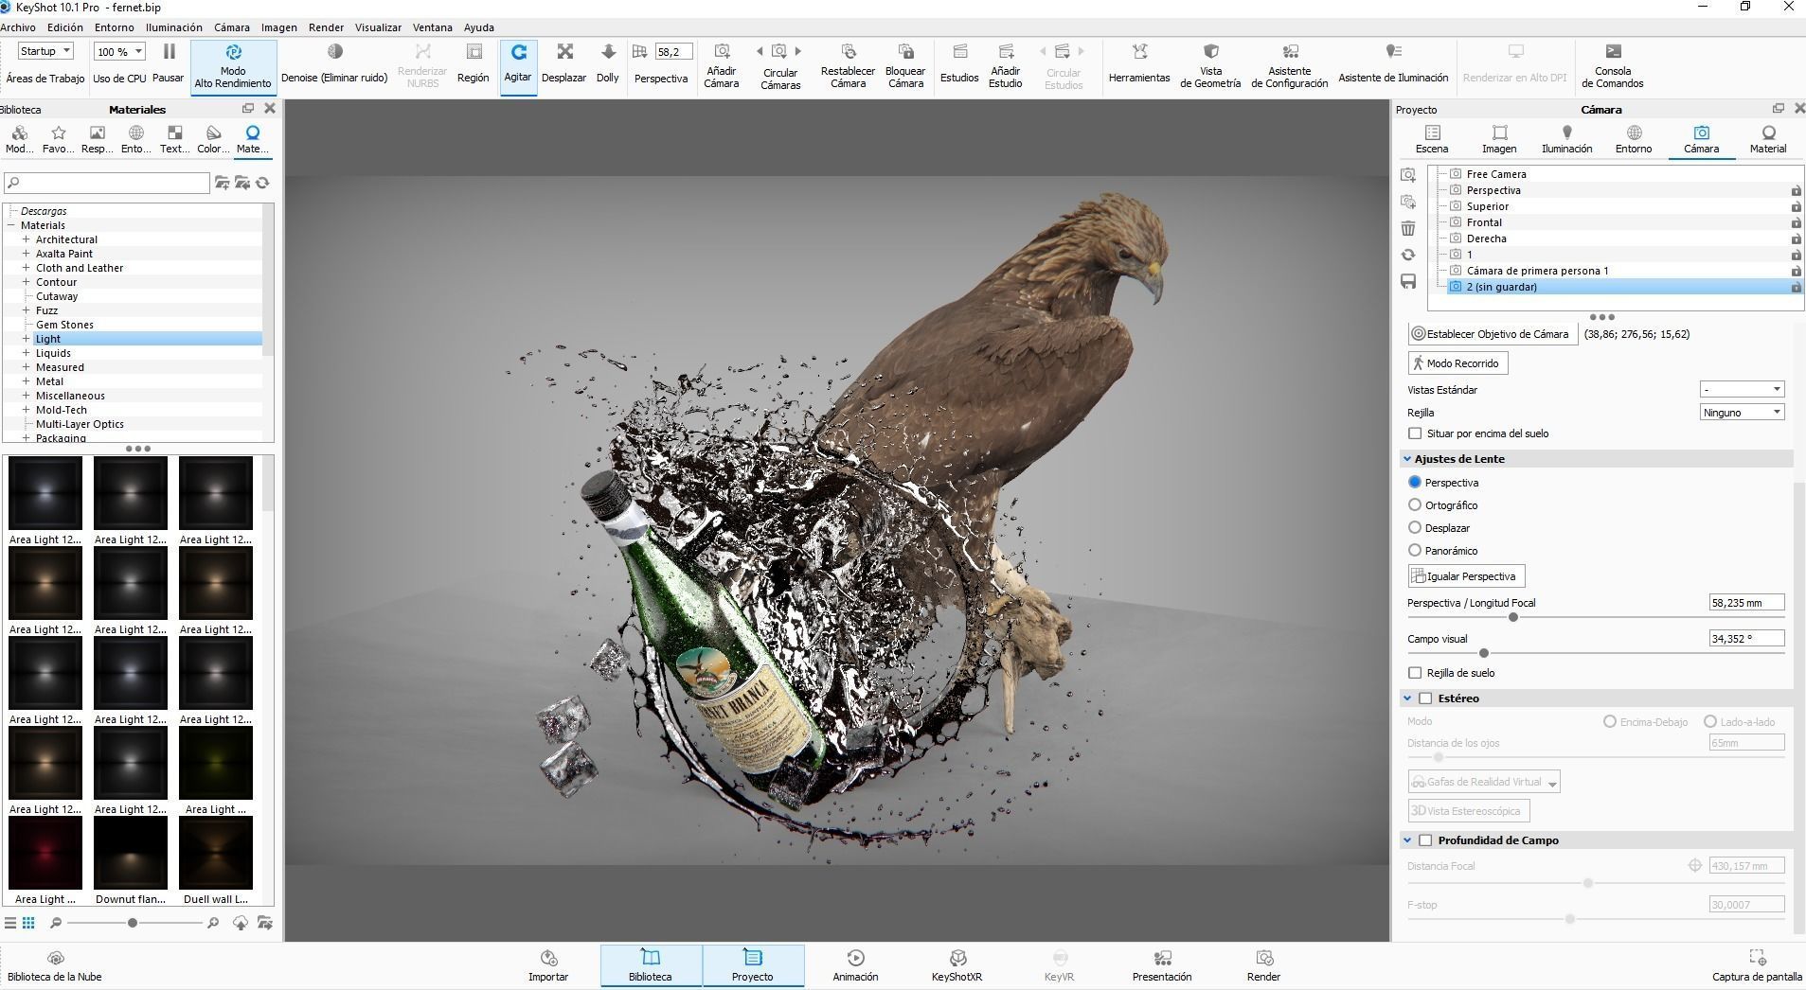Screen dimensions: 1806x990
Task: Click Campo visual slider handle
Action: pyautogui.click(x=1484, y=653)
